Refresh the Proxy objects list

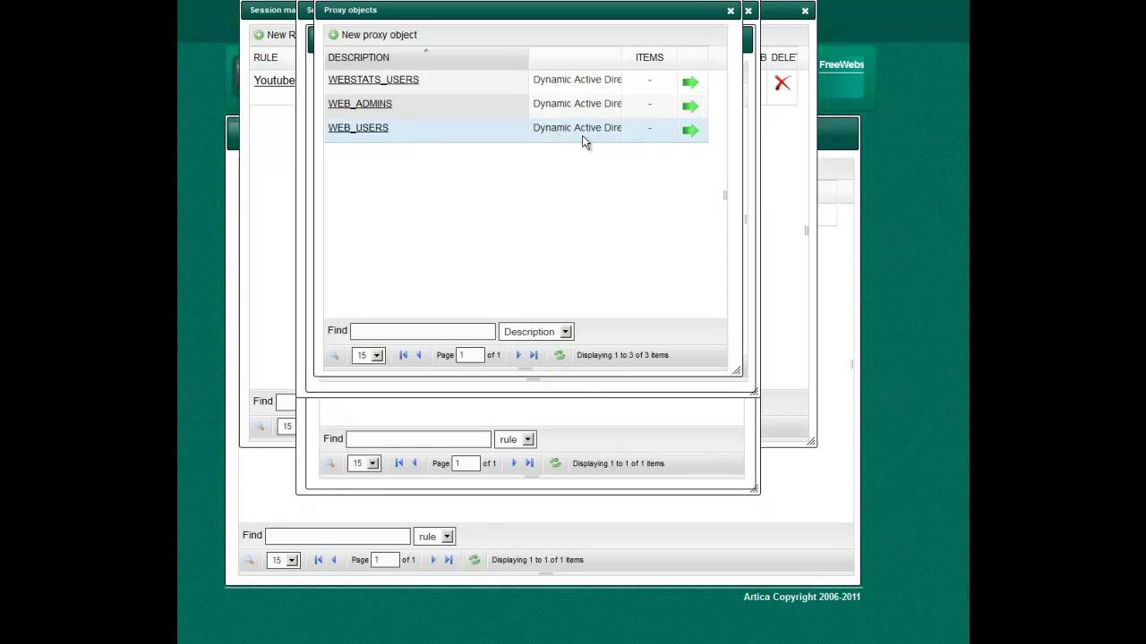pyautogui.click(x=560, y=355)
